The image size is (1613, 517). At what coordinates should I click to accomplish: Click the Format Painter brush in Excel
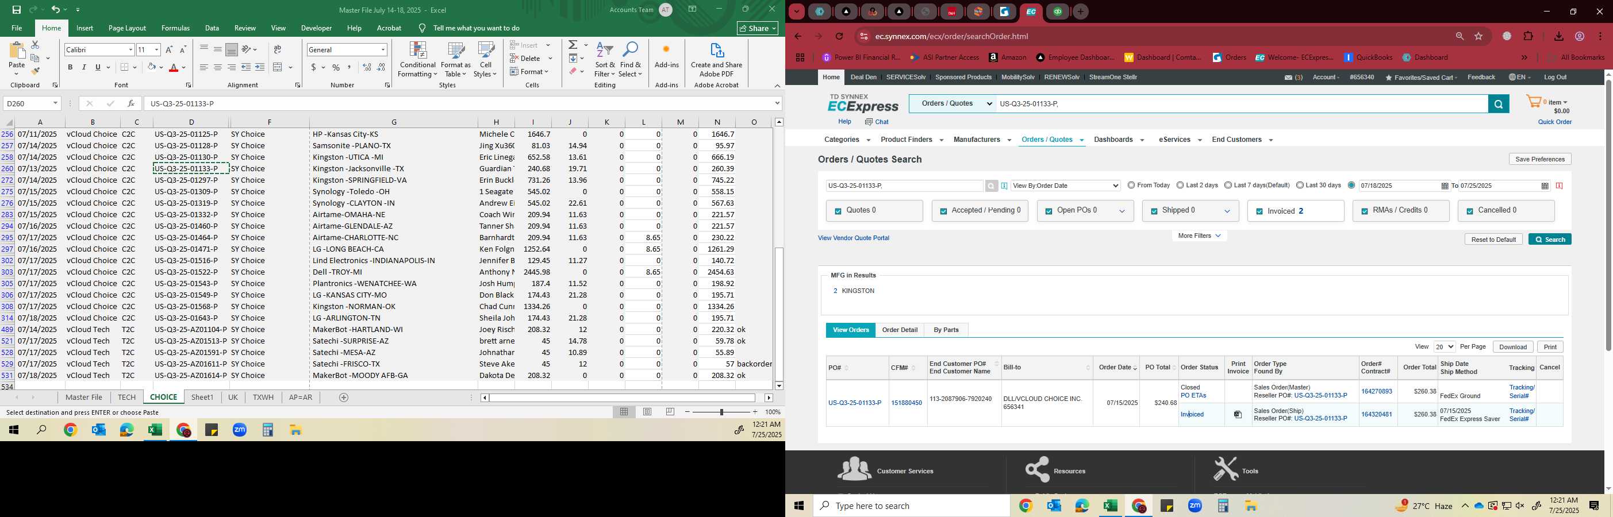[35, 71]
